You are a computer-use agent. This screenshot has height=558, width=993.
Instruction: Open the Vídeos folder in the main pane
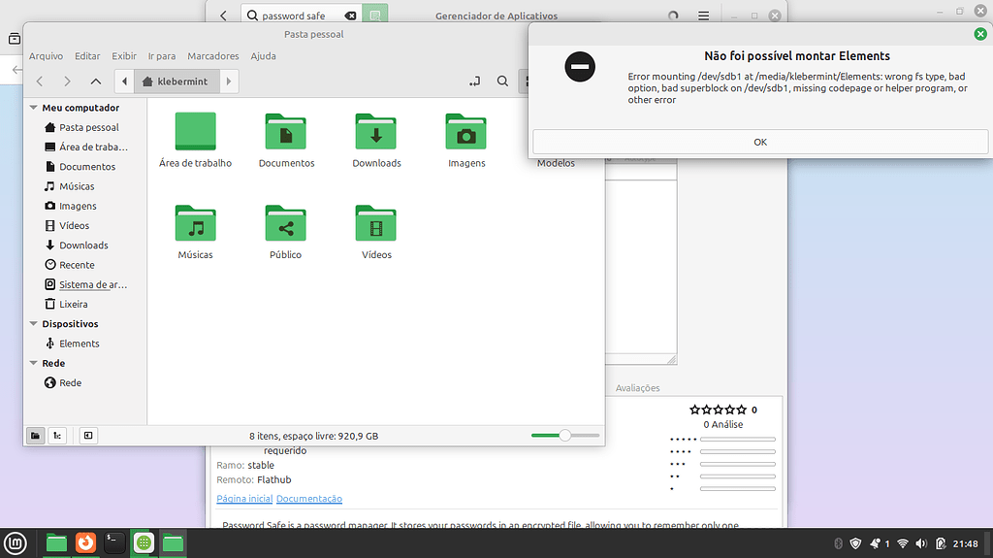pyautogui.click(x=376, y=223)
